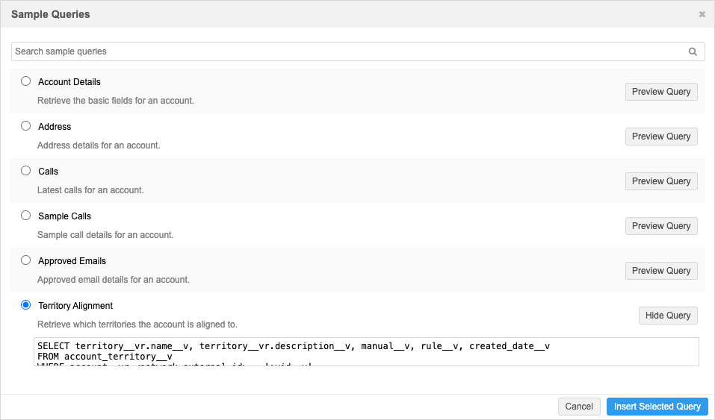Focus the Search sample queries field
Image resolution: width=715 pixels, height=420 pixels.
(x=347, y=51)
